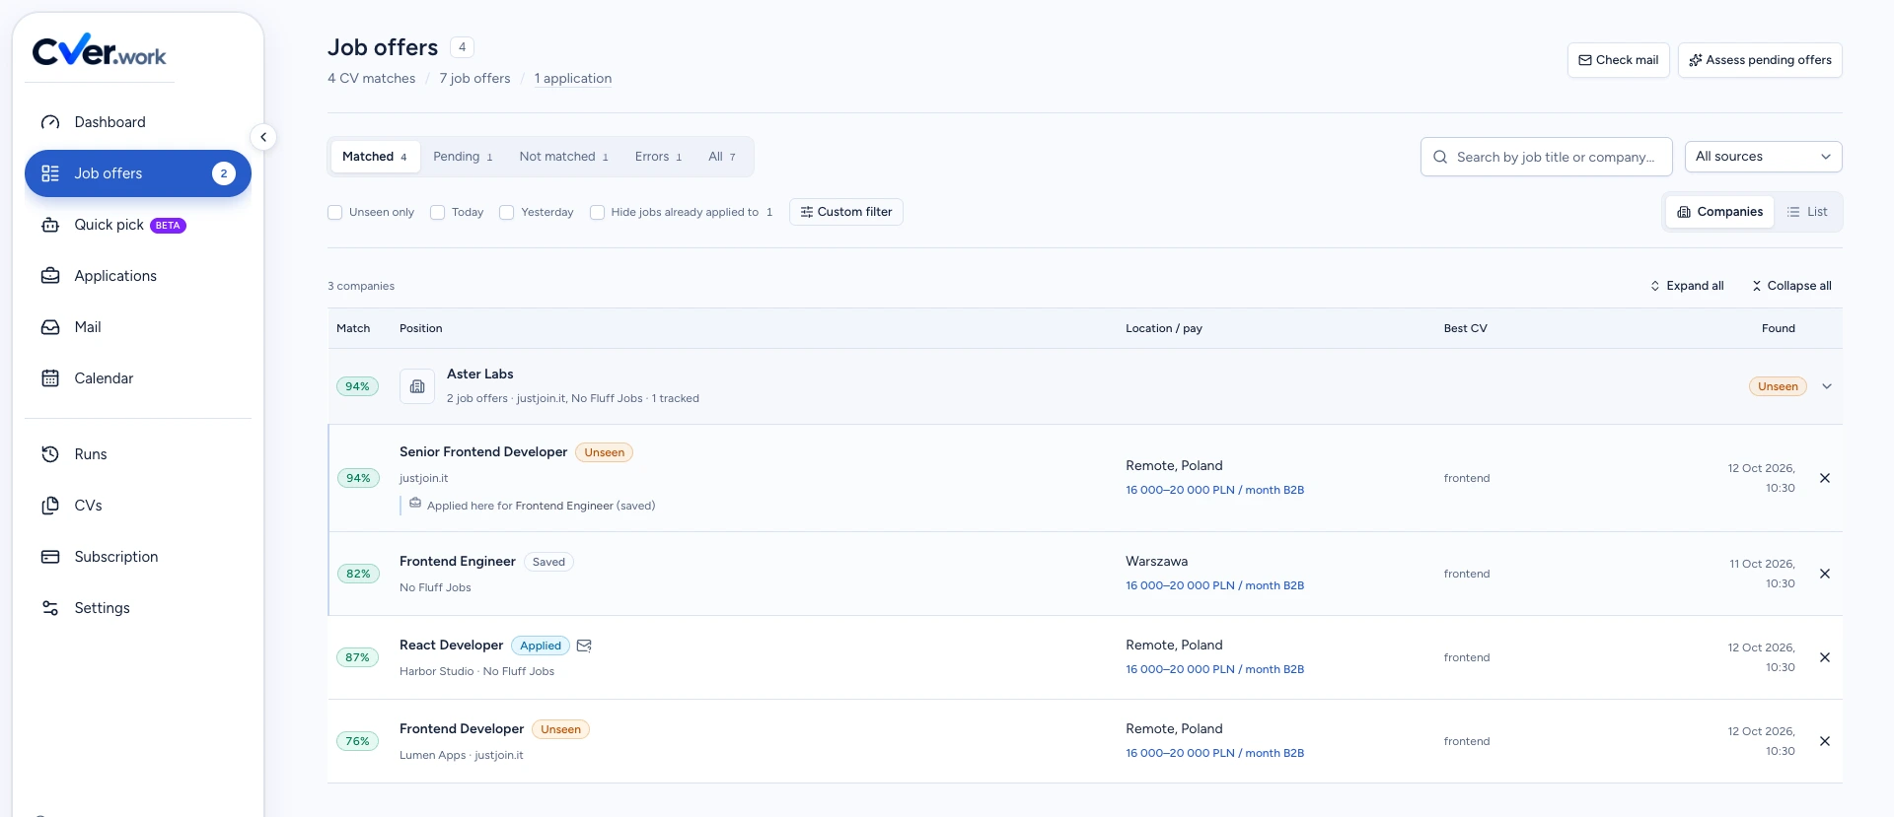Enable the Unseen only checkbox
Viewport: 1894px width, 817px height.
[x=335, y=212]
